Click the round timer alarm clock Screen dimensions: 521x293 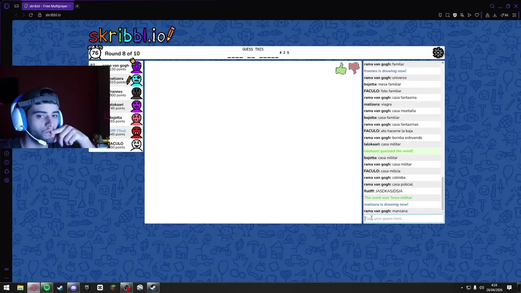coord(95,52)
